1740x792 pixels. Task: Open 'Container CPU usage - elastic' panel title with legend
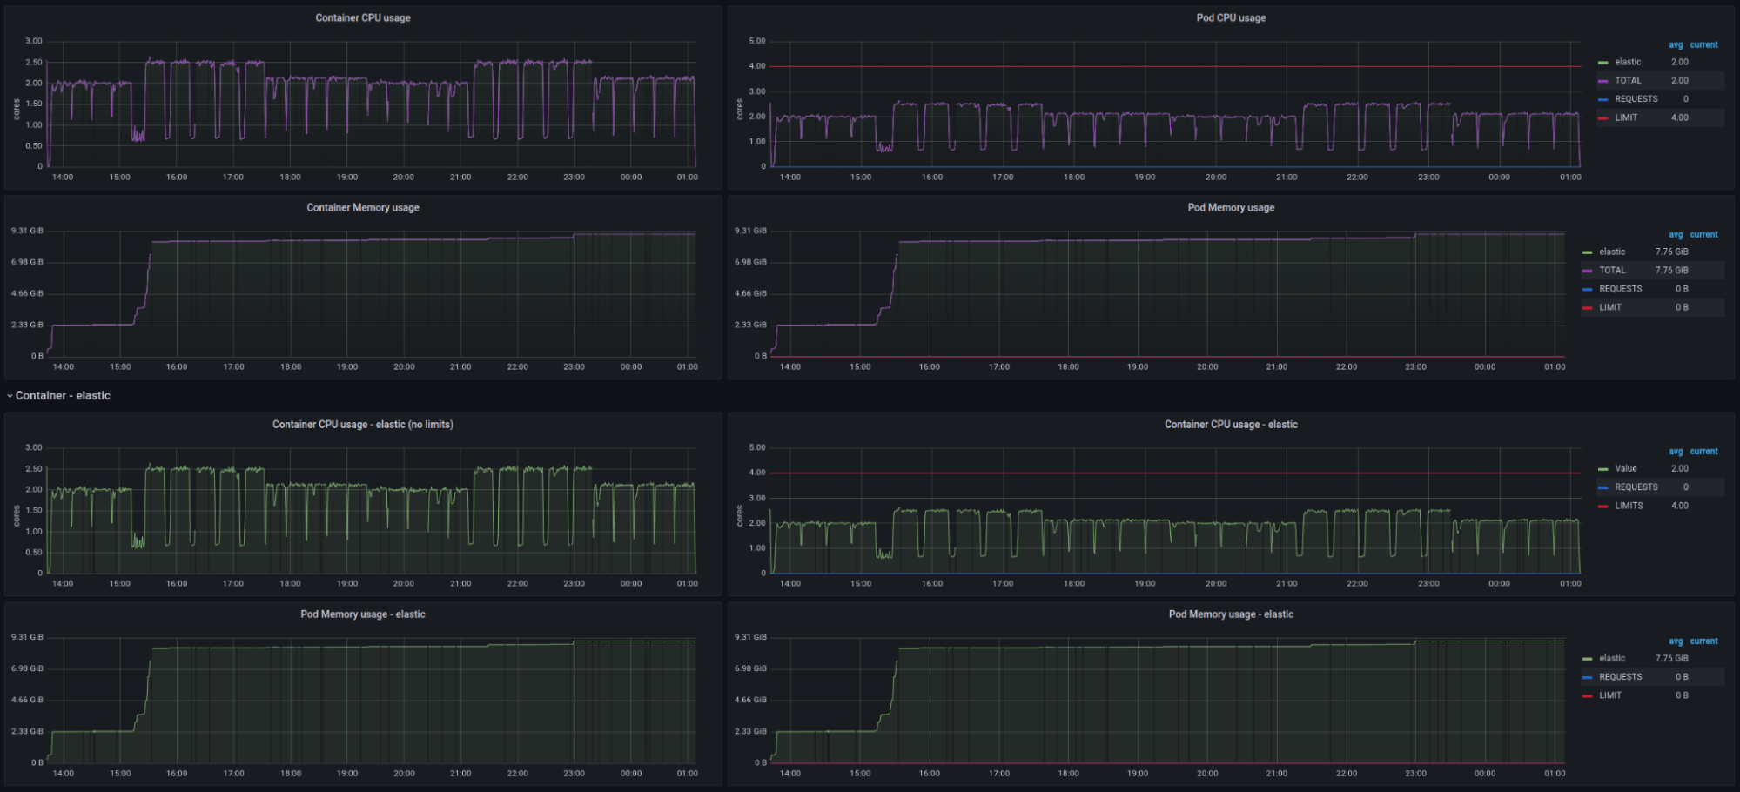click(1231, 425)
